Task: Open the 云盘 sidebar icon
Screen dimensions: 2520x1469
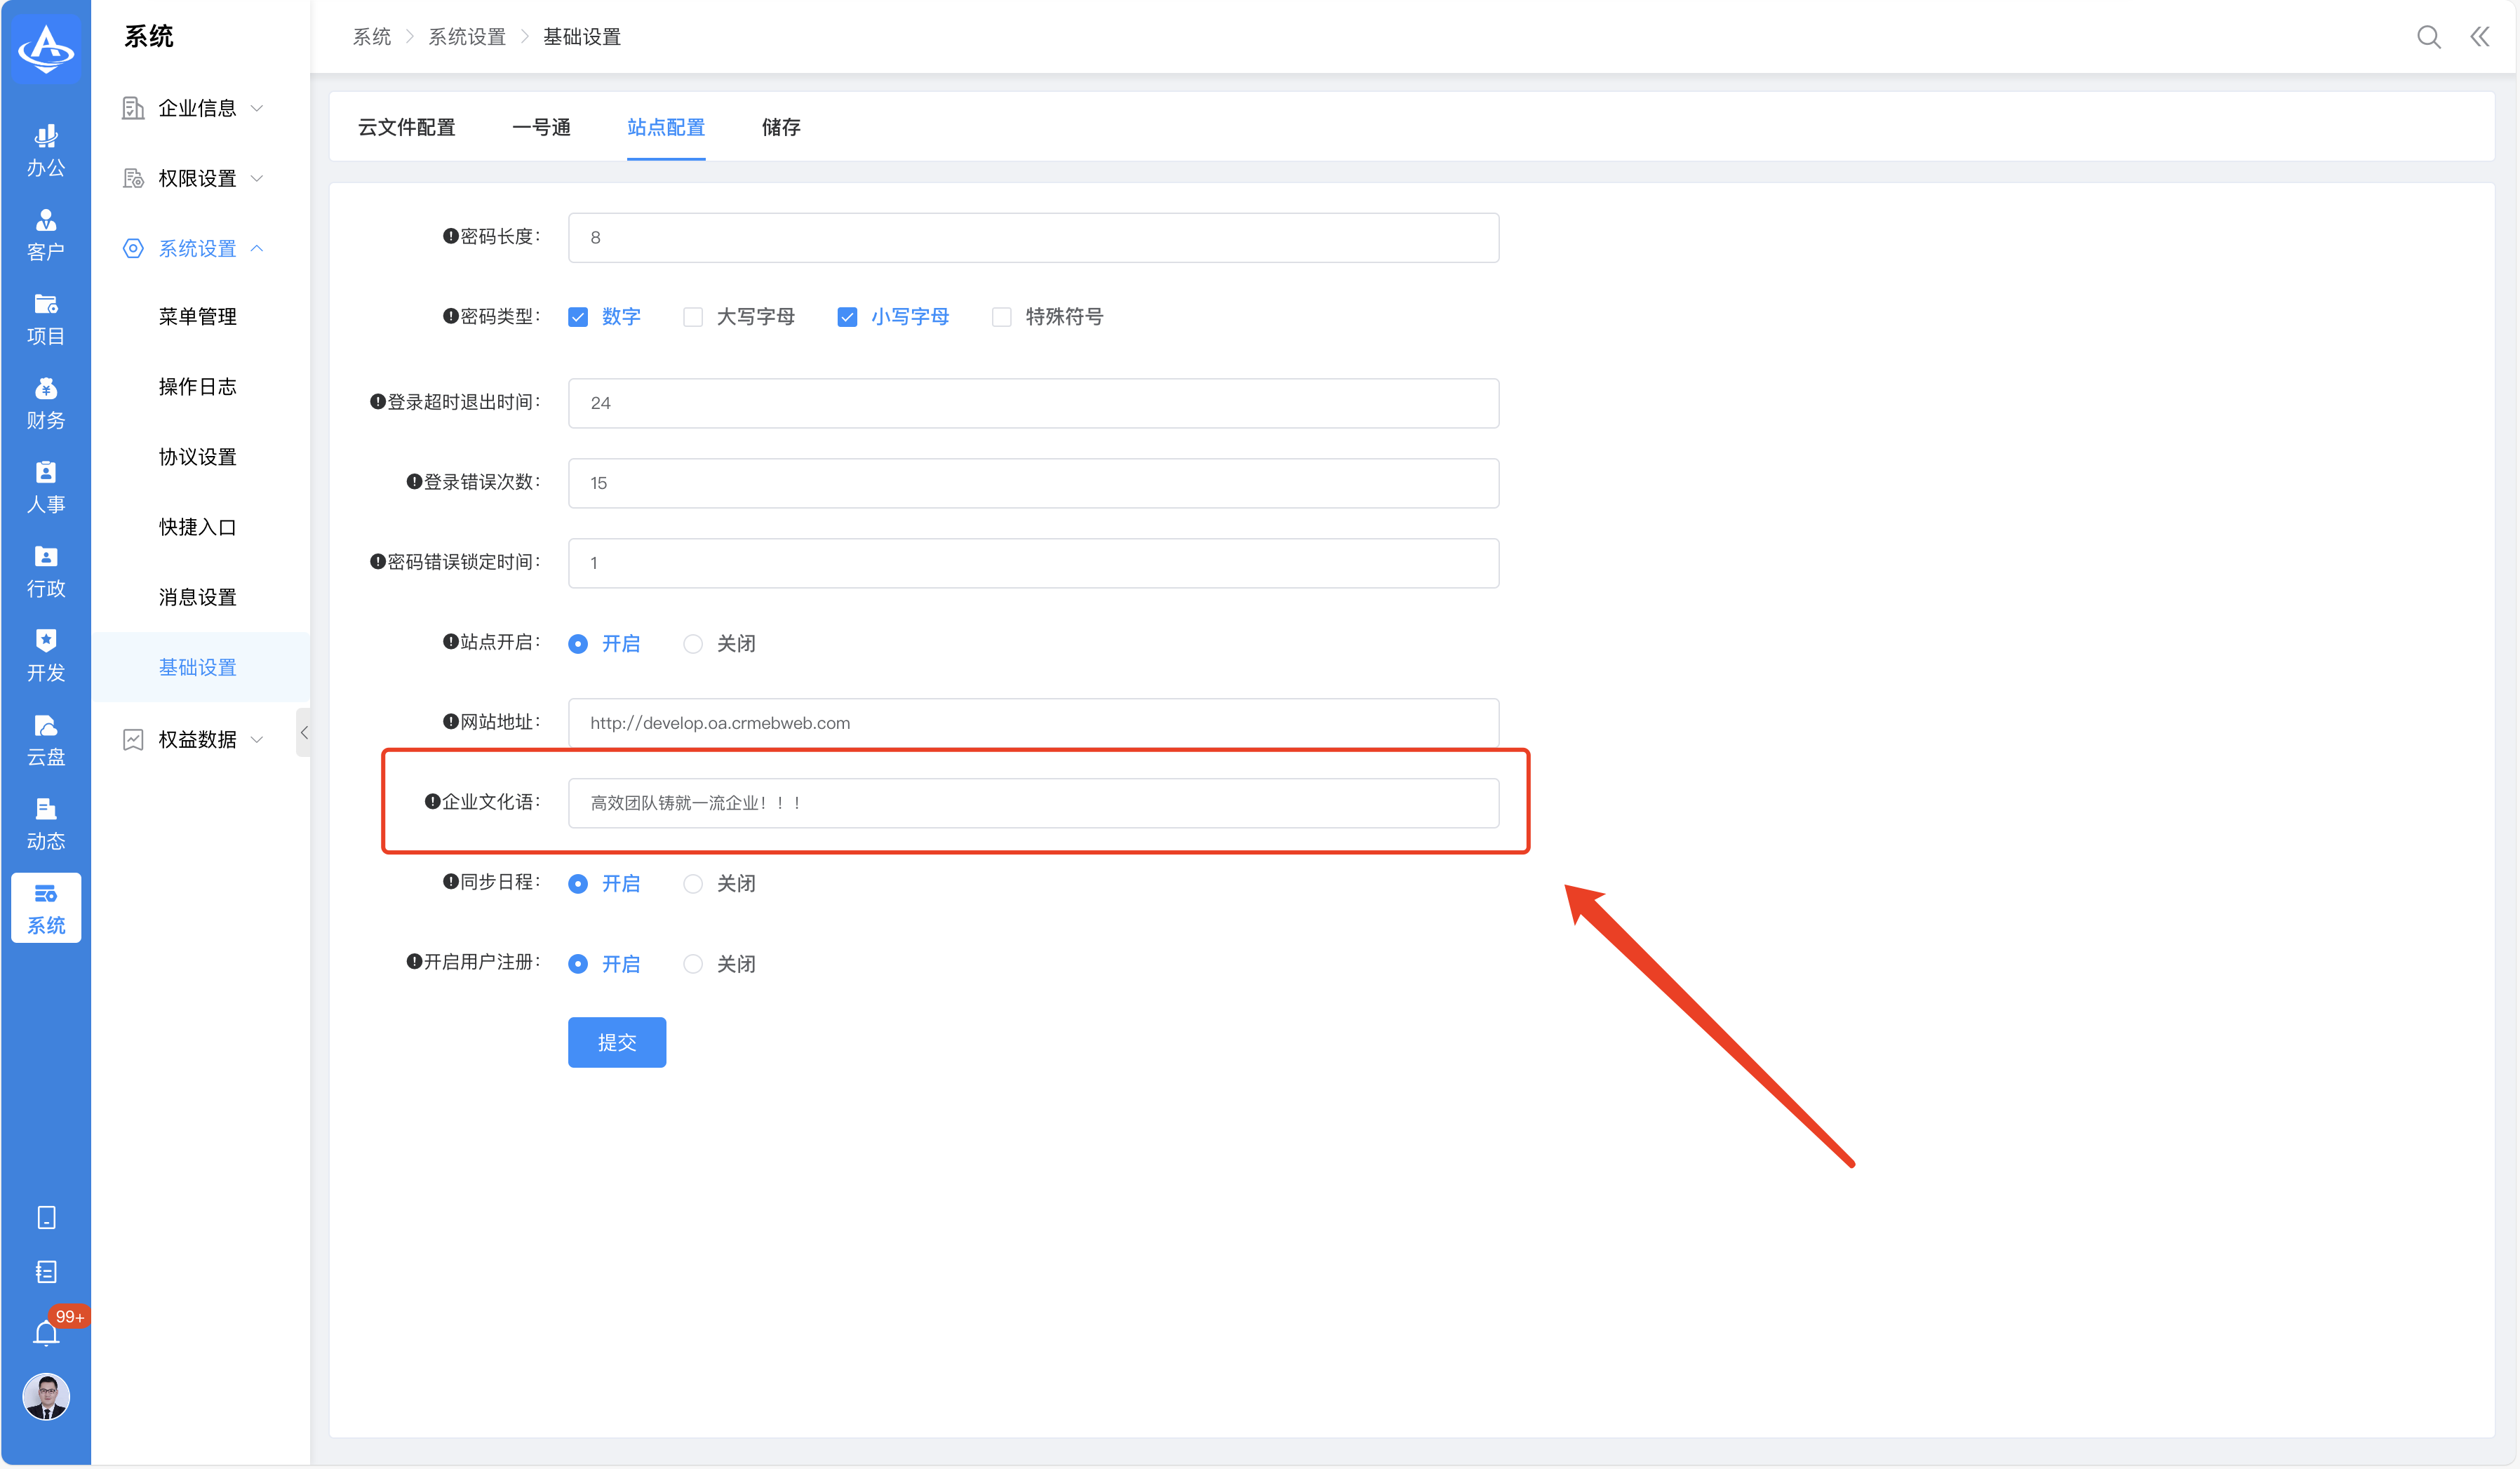Action: coord(46,740)
